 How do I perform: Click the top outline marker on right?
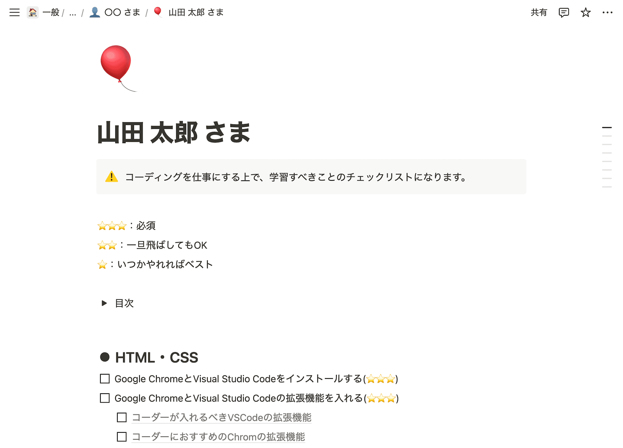pos(607,127)
